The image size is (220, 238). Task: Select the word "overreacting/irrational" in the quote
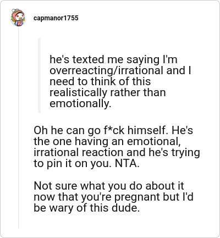click(106, 70)
